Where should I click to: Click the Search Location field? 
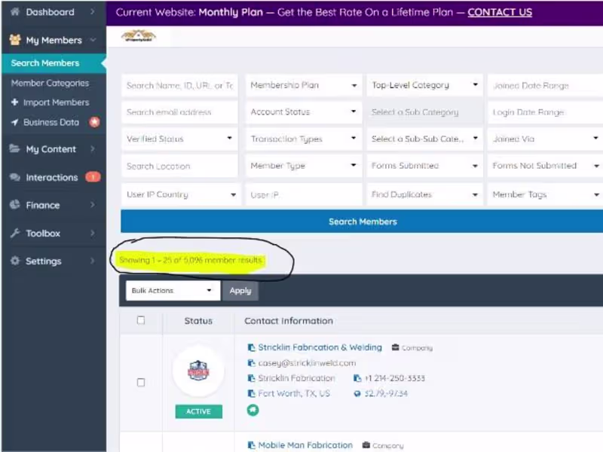[x=179, y=166]
